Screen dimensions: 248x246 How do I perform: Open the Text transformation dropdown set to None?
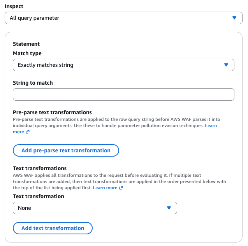[x=95, y=208]
